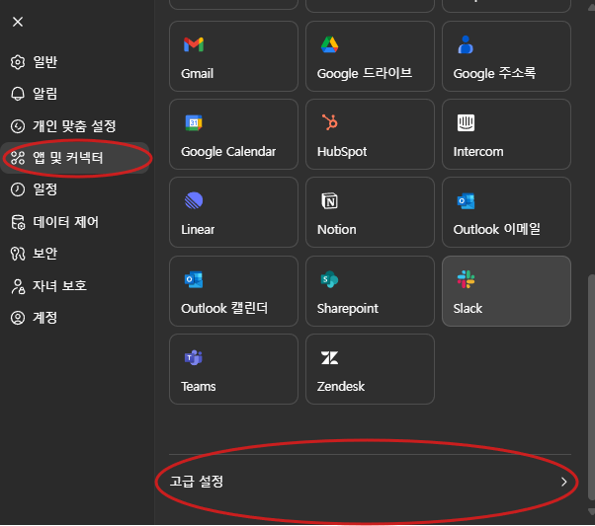This screenshot has height=526, width=595.
Task: Click the person-lock icon beside 자녀 보호
Action: 18,286
